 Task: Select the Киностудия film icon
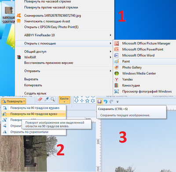click(117, 86)
